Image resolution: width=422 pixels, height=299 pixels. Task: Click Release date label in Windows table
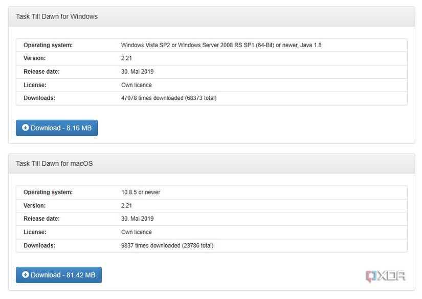coord(42,72)
